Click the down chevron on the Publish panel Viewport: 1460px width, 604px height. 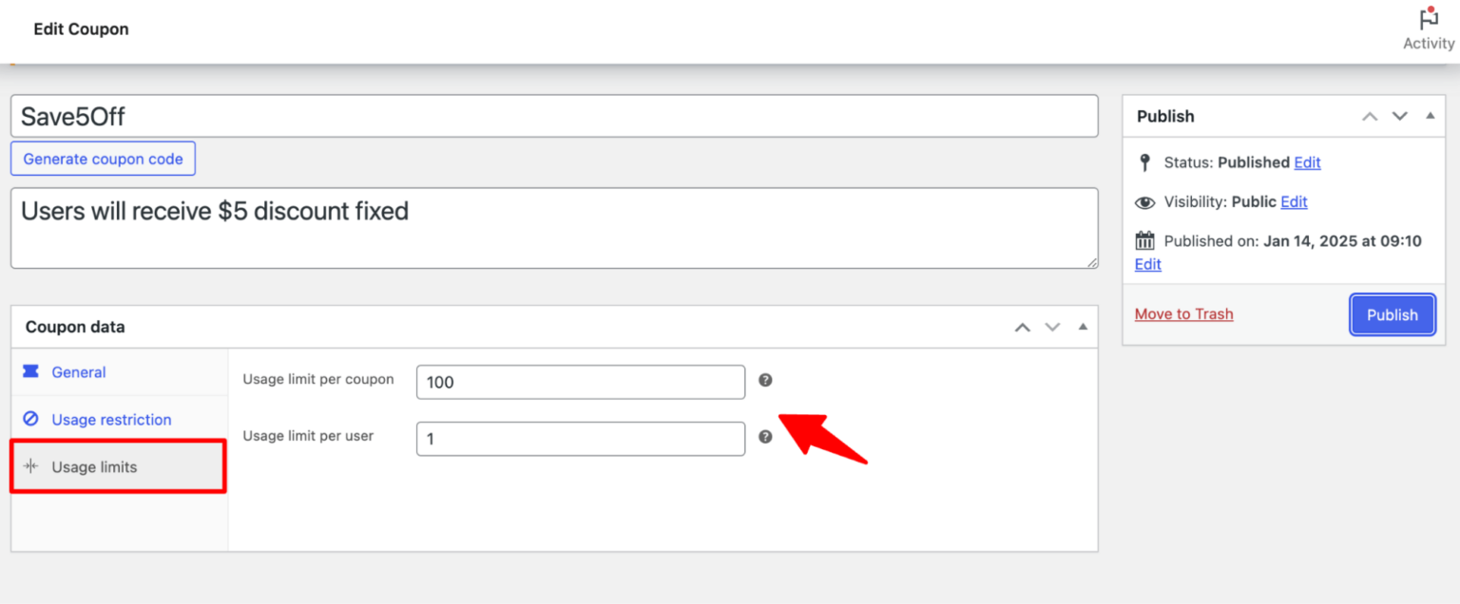pos(1399,116)
